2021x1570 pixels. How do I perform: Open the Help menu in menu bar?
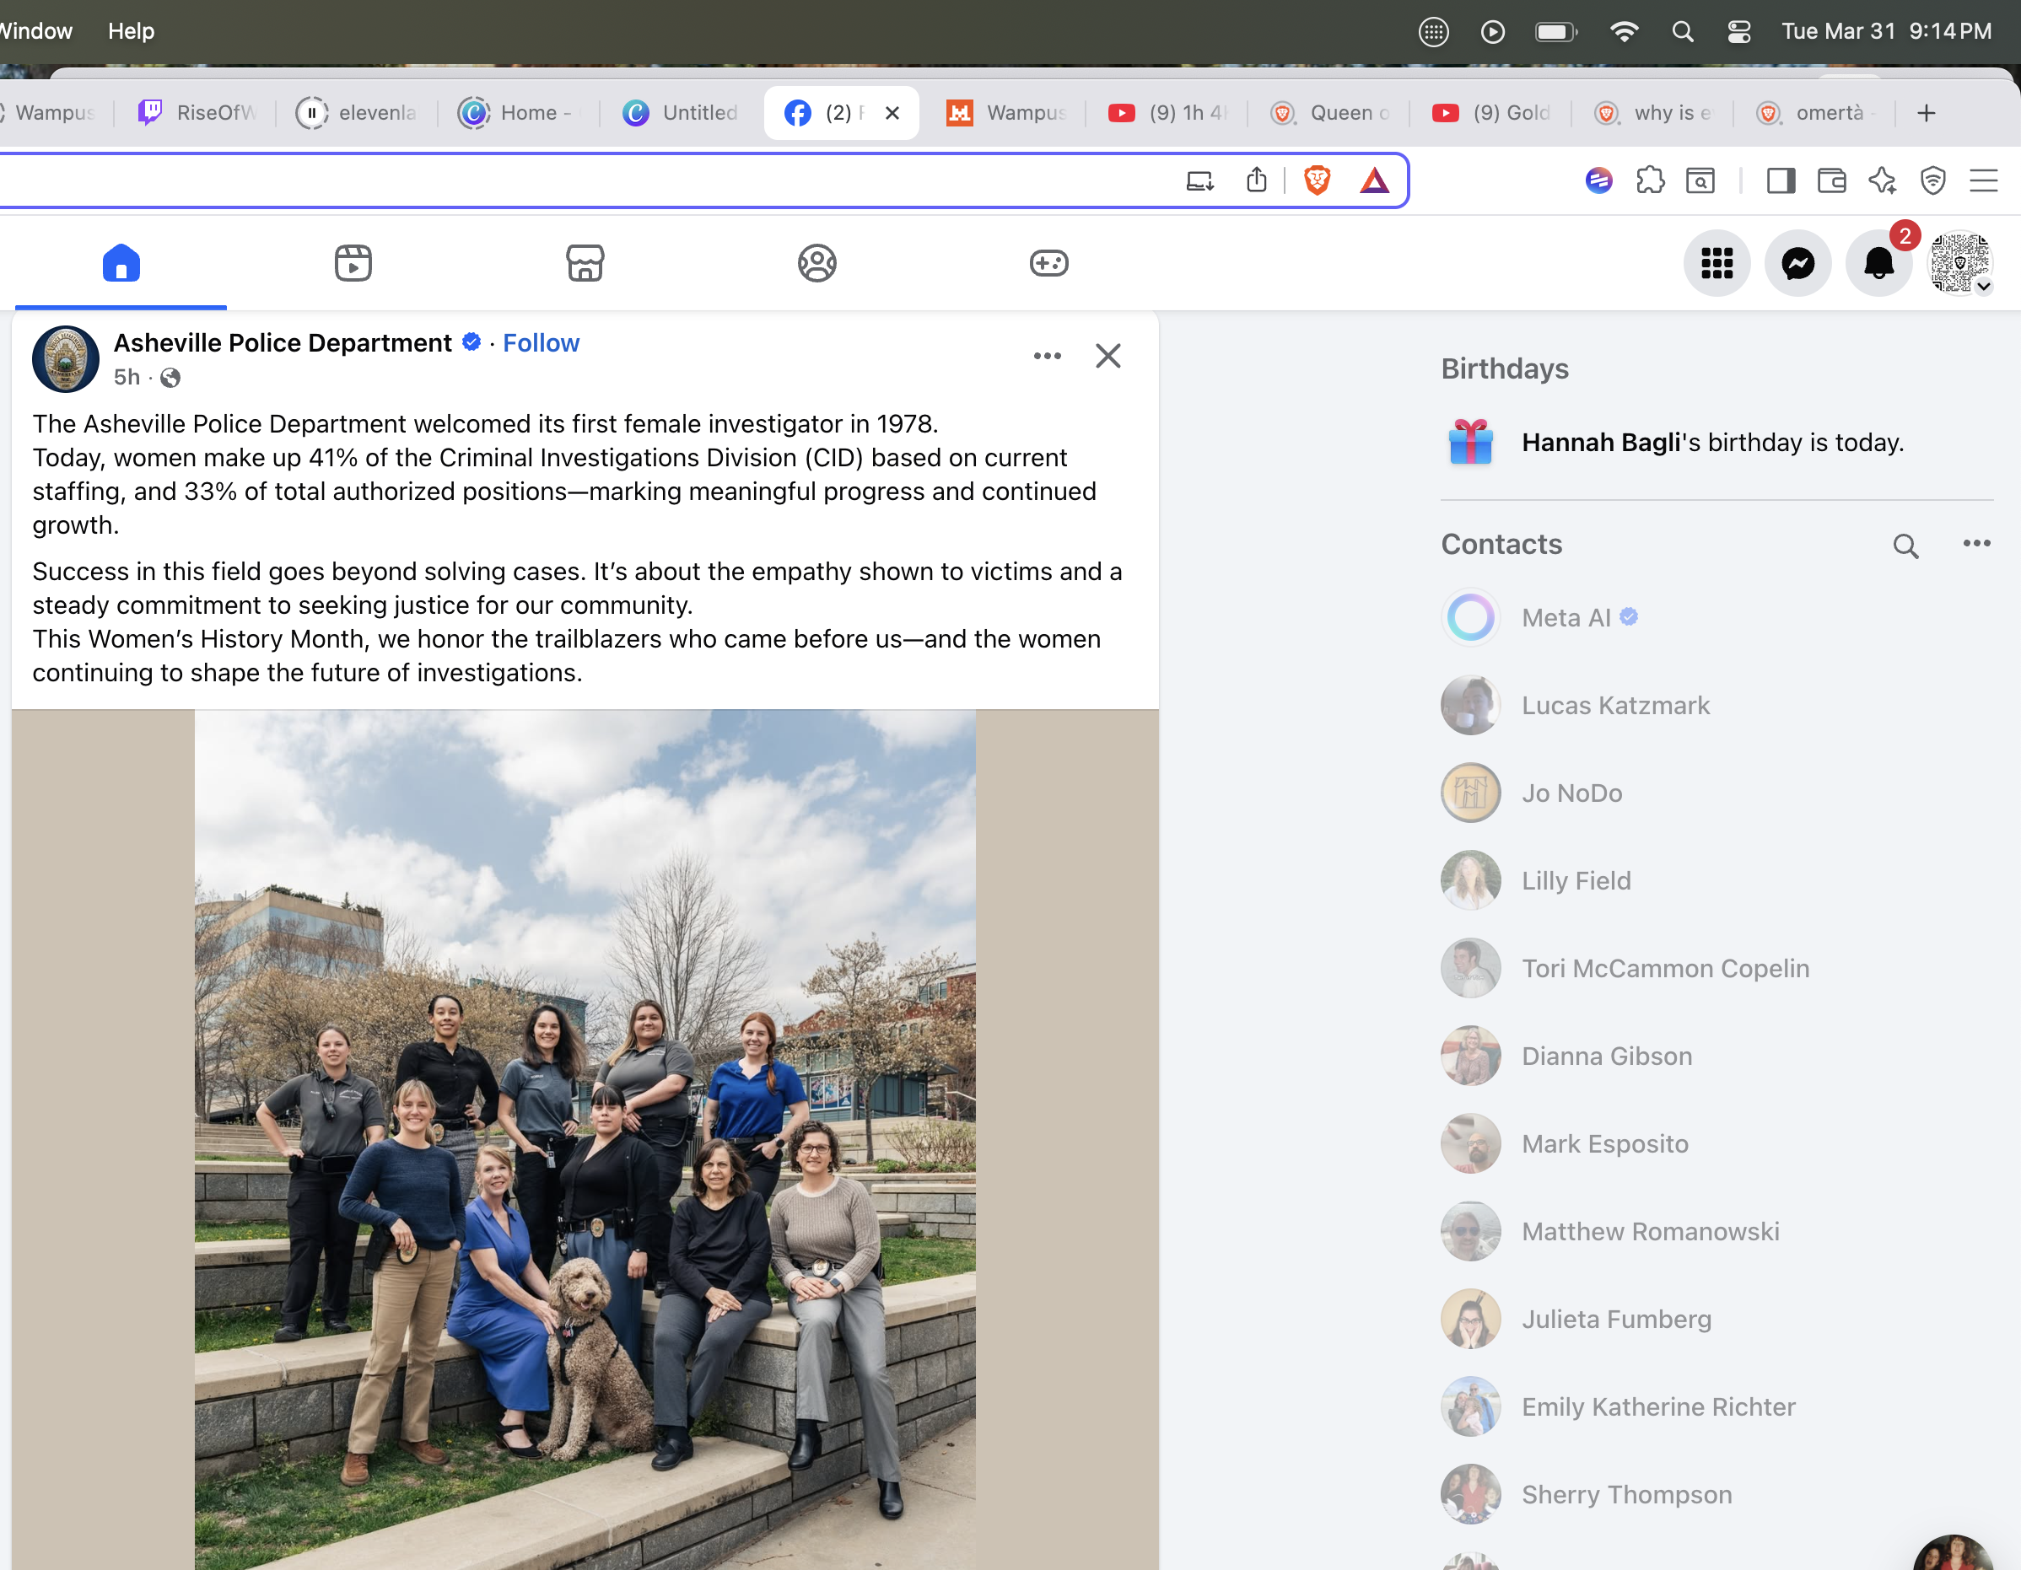(x=131, y=31)
